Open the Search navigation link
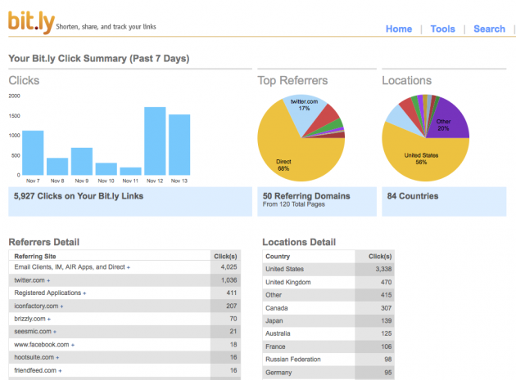Viewport: 516px width, 380px height. pos(489,29)
